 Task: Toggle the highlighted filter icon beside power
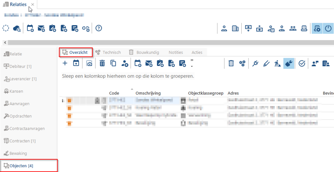click(x=317, y=28)
